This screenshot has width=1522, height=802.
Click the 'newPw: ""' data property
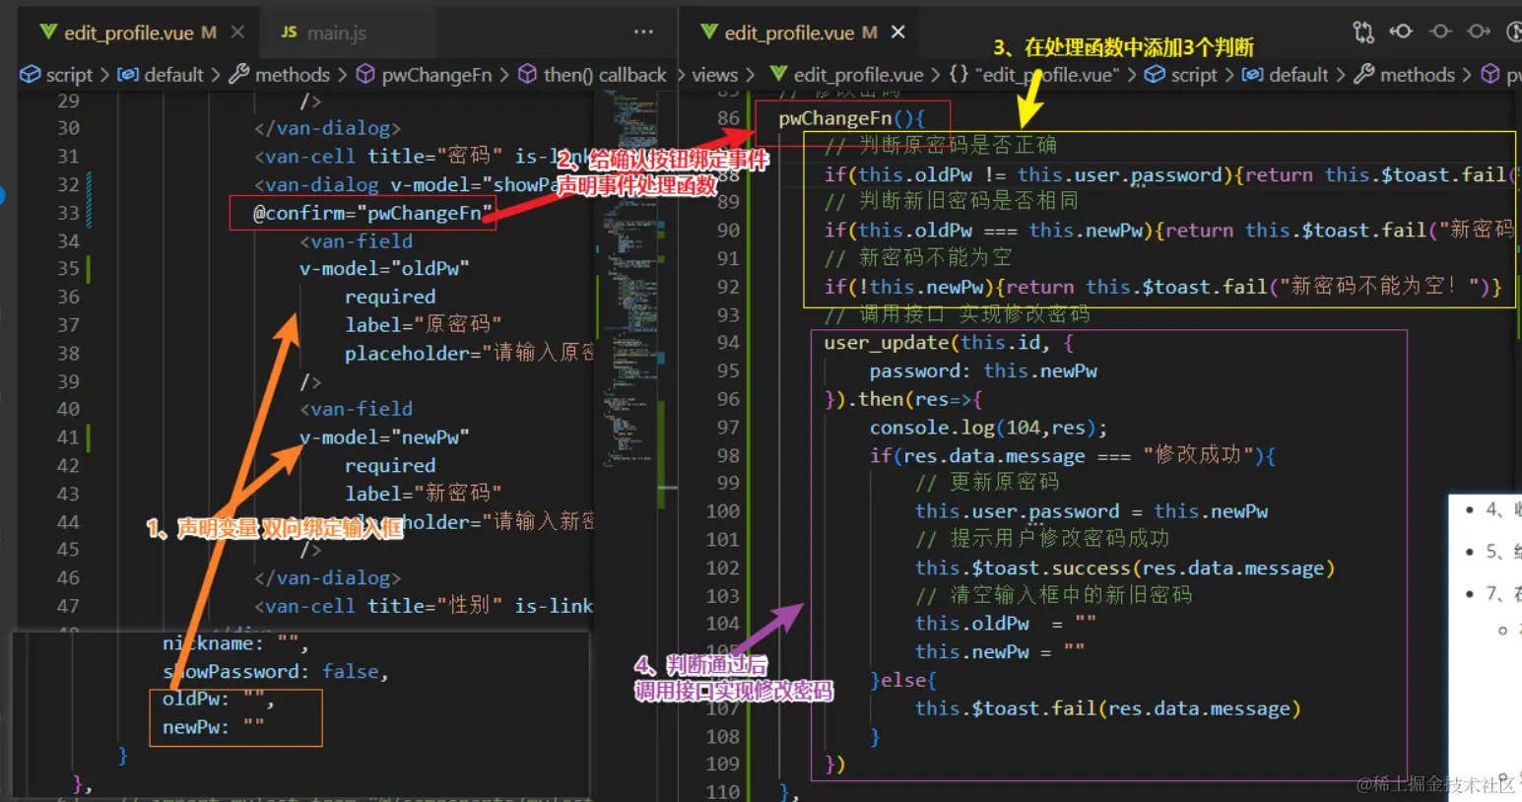tap(214, 727)
